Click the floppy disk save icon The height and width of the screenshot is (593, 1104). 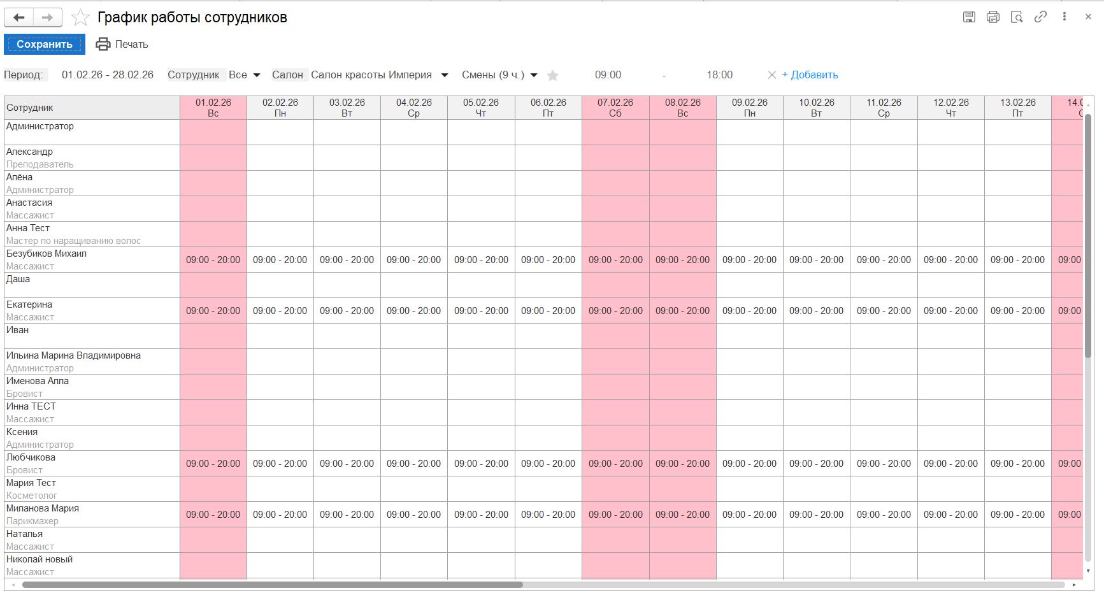(x=969, y=17)
